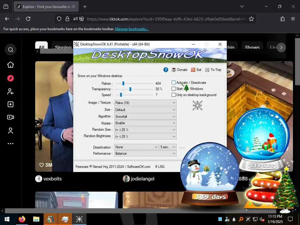Screen dimensions: 300x225
Task: Close the Explore TikTok tab
Action: coord(74,6)
